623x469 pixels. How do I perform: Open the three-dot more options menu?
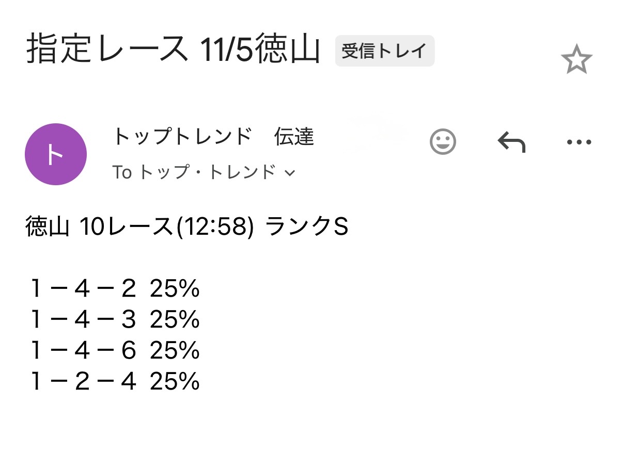tap(579, 141)
